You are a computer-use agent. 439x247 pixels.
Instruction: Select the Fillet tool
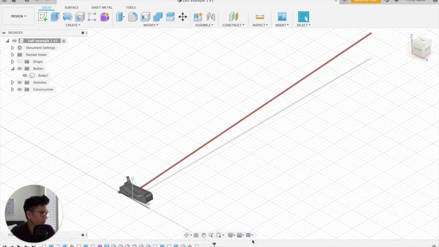[133, 17]
